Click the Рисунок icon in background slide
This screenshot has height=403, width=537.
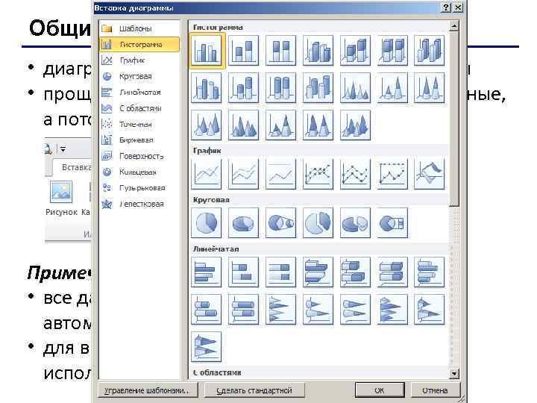(62, 198)
